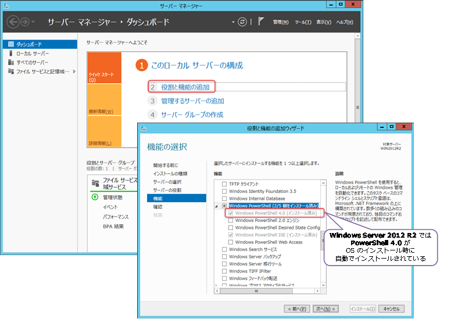Click パフォーマンス in the file services tile
This screenshot has width=465, height=319.
coord(116,217)
